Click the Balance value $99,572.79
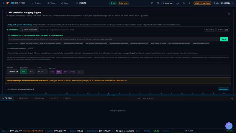The width and height of the screenshot is (236, 133). click(x=16, y=131)
